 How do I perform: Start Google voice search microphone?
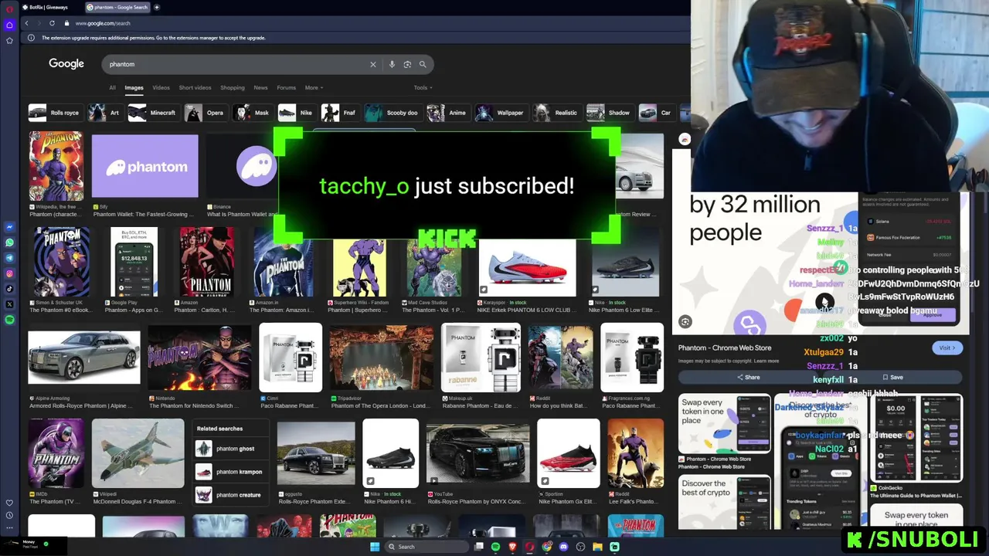point(392,64)
